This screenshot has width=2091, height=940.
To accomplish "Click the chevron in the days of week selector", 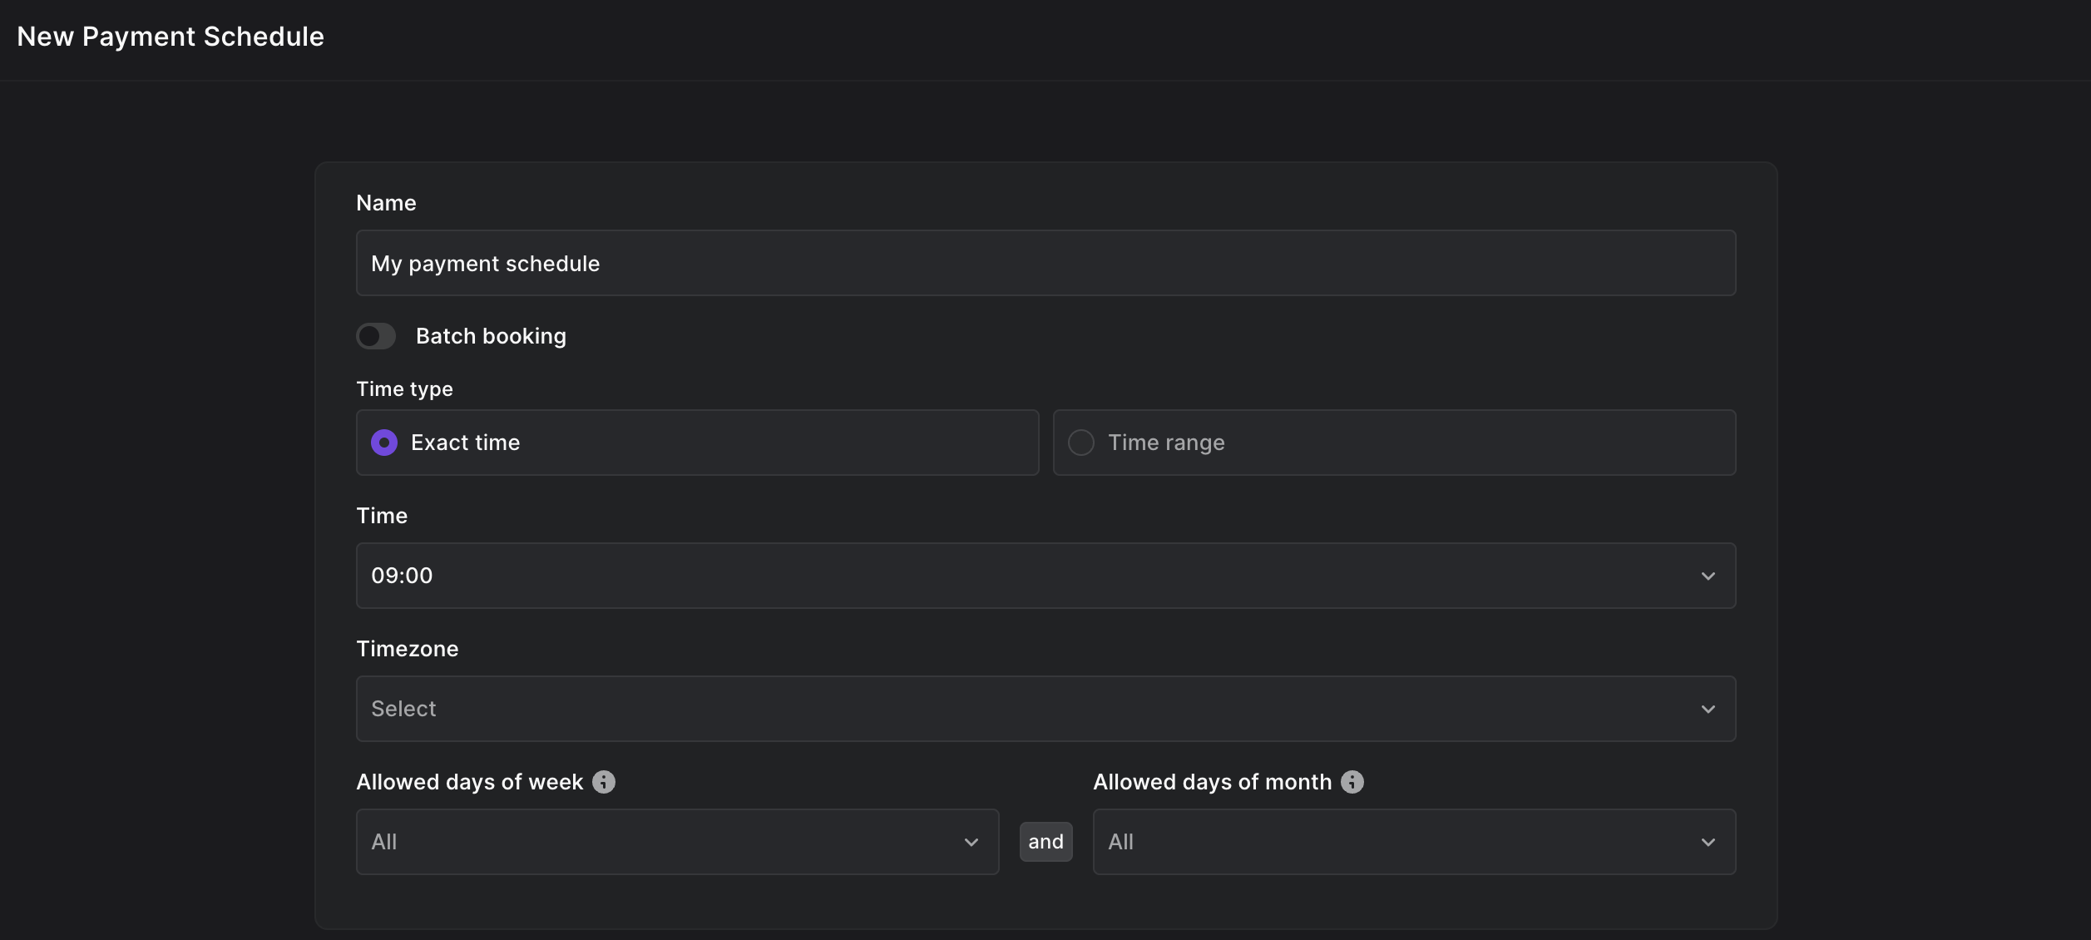I will click(x=971, y=842).
